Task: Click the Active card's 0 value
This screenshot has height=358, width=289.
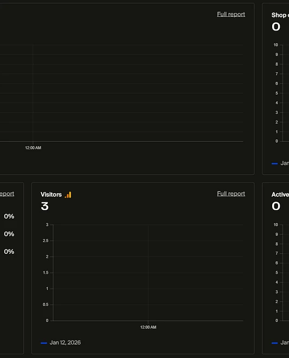Action: tap(276, 206)
